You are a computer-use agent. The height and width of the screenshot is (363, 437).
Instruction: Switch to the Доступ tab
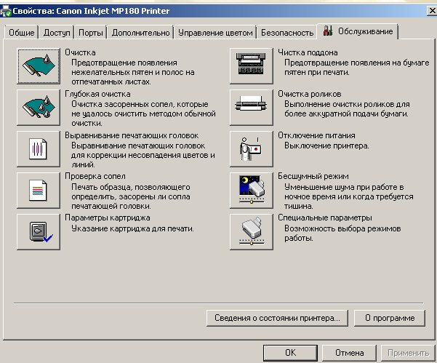(57, 33)
